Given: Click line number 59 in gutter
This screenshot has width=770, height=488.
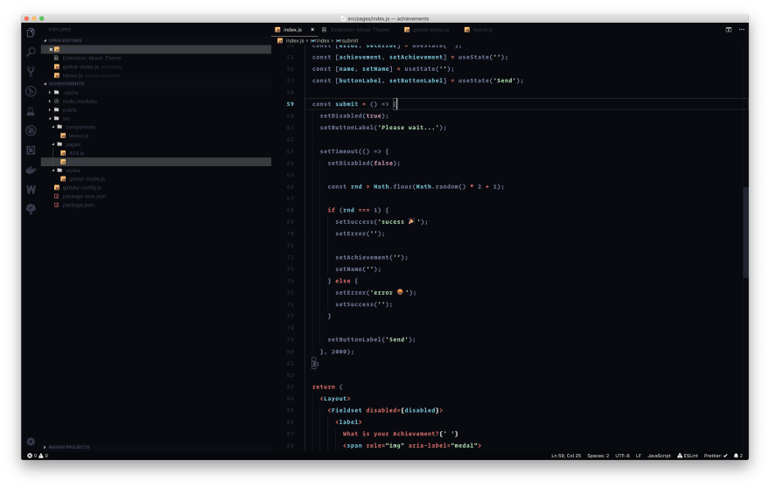Looking at the screenshot, I should [x=290, y=104].
